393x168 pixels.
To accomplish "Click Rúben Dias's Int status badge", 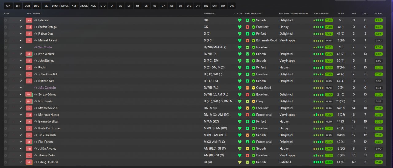I will [29, 34].
